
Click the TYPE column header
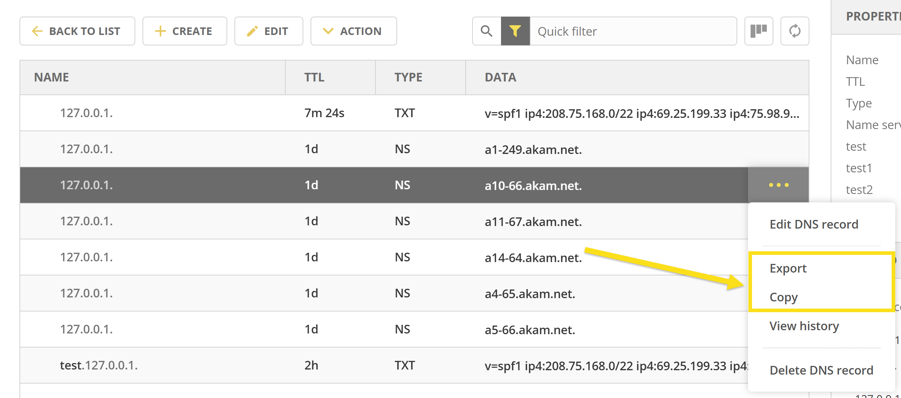(x=408, y=77)
